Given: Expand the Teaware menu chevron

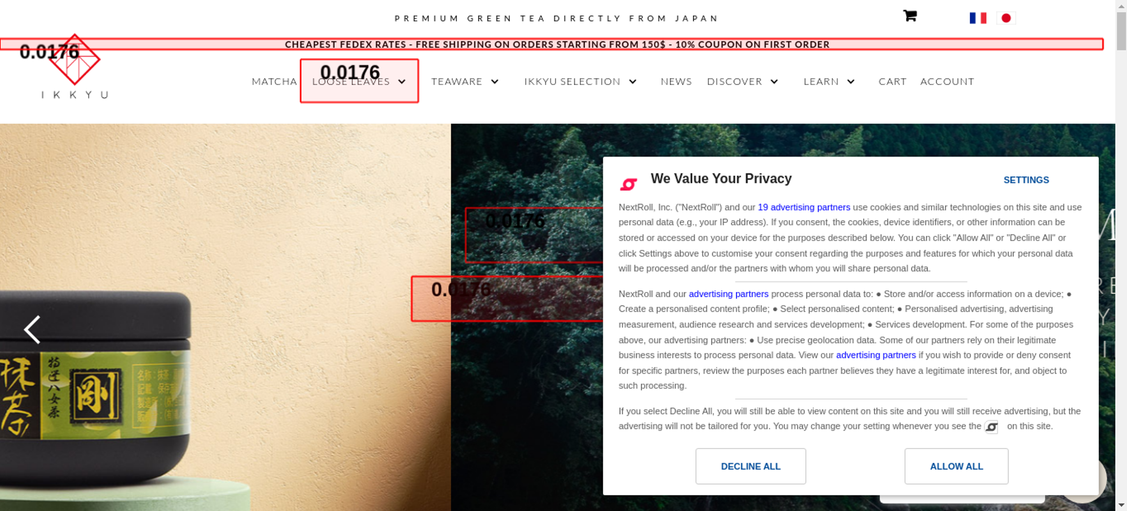Looking at the screenshot, I should click(x=495, y=82).
